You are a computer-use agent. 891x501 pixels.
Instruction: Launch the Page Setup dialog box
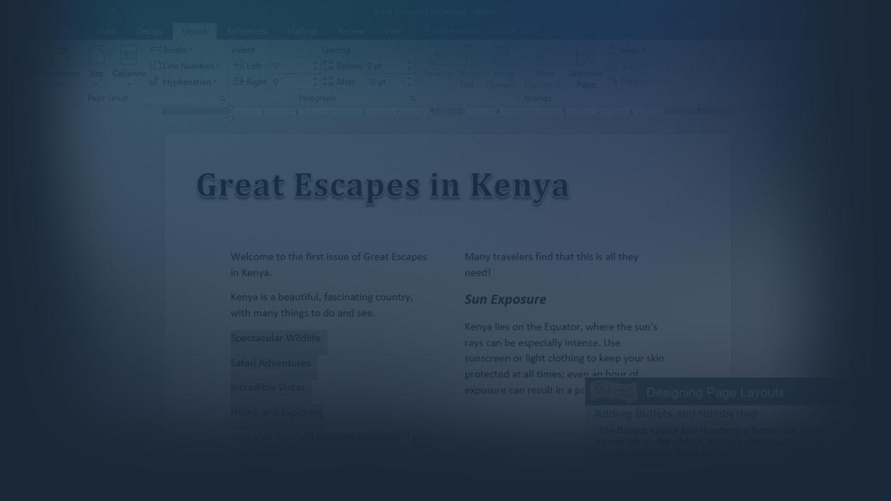pyautogui.click(x=222, y=98)
